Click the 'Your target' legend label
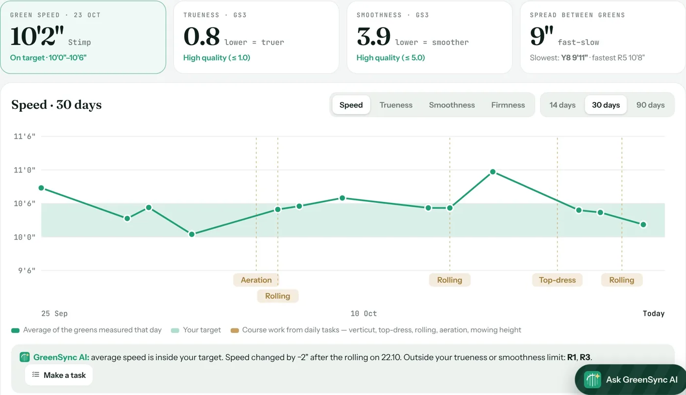The height and width of the screenshot is (395, 686). pyautogui.click(x=202, y=330)
